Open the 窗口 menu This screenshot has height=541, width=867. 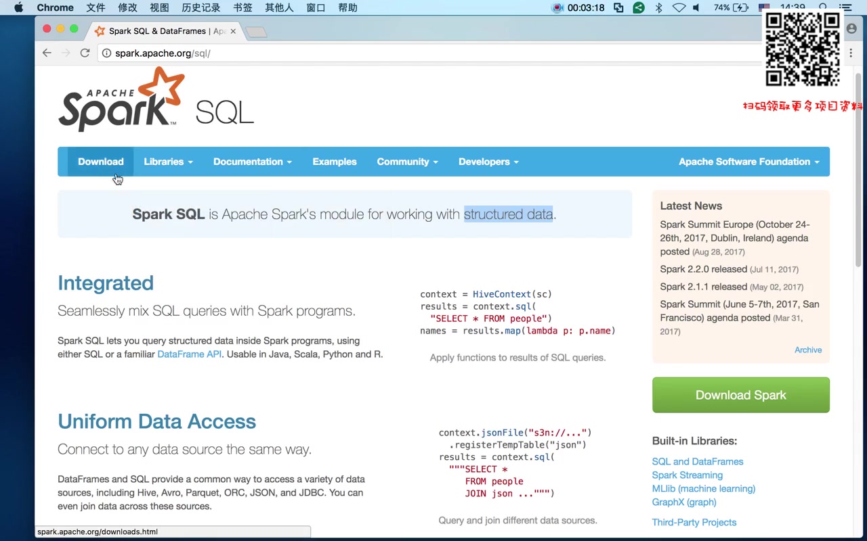(316, 7)
